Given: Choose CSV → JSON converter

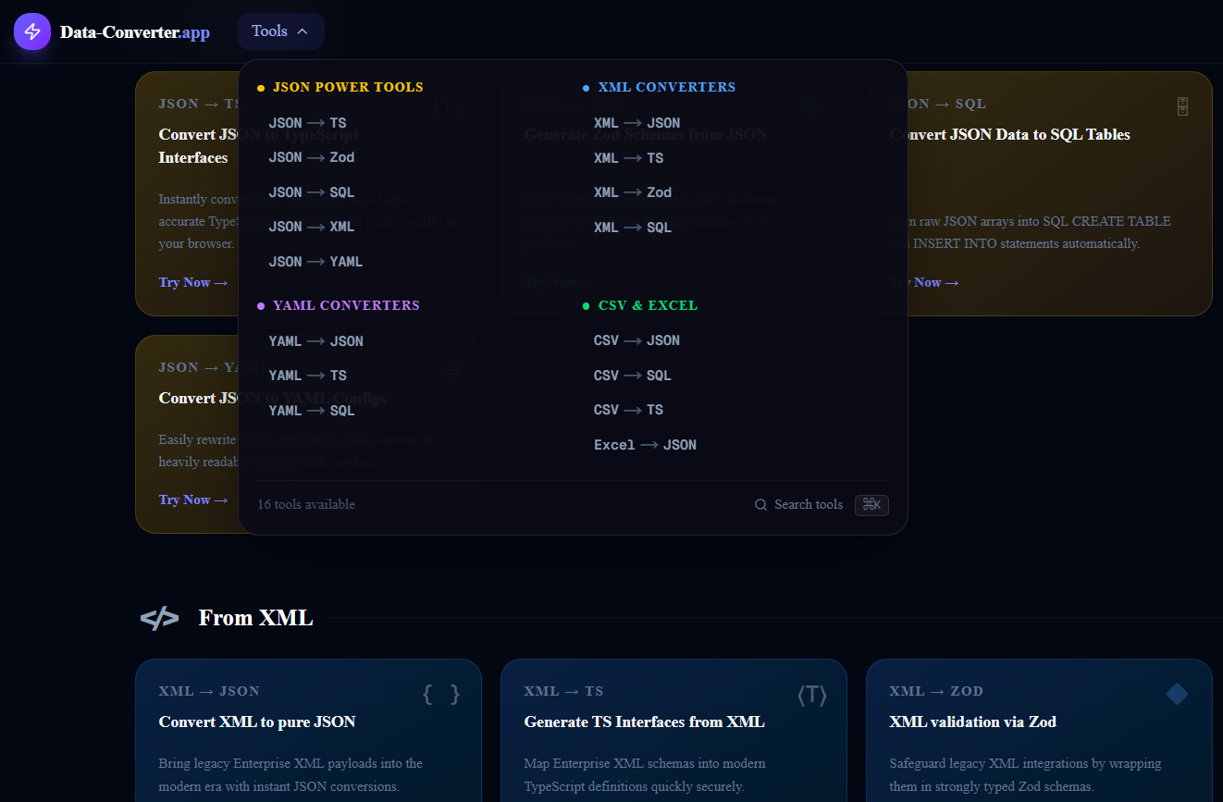Looking at the screenshot, I should [x=636, y=340].
